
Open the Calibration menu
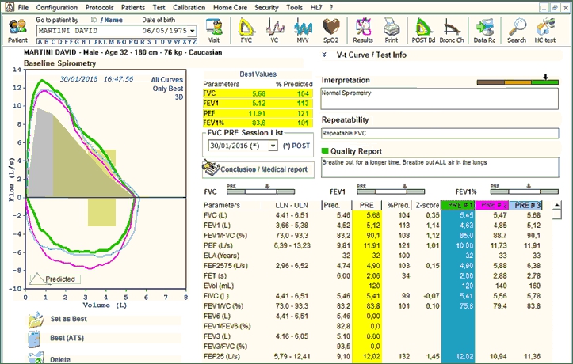point(189,6)
